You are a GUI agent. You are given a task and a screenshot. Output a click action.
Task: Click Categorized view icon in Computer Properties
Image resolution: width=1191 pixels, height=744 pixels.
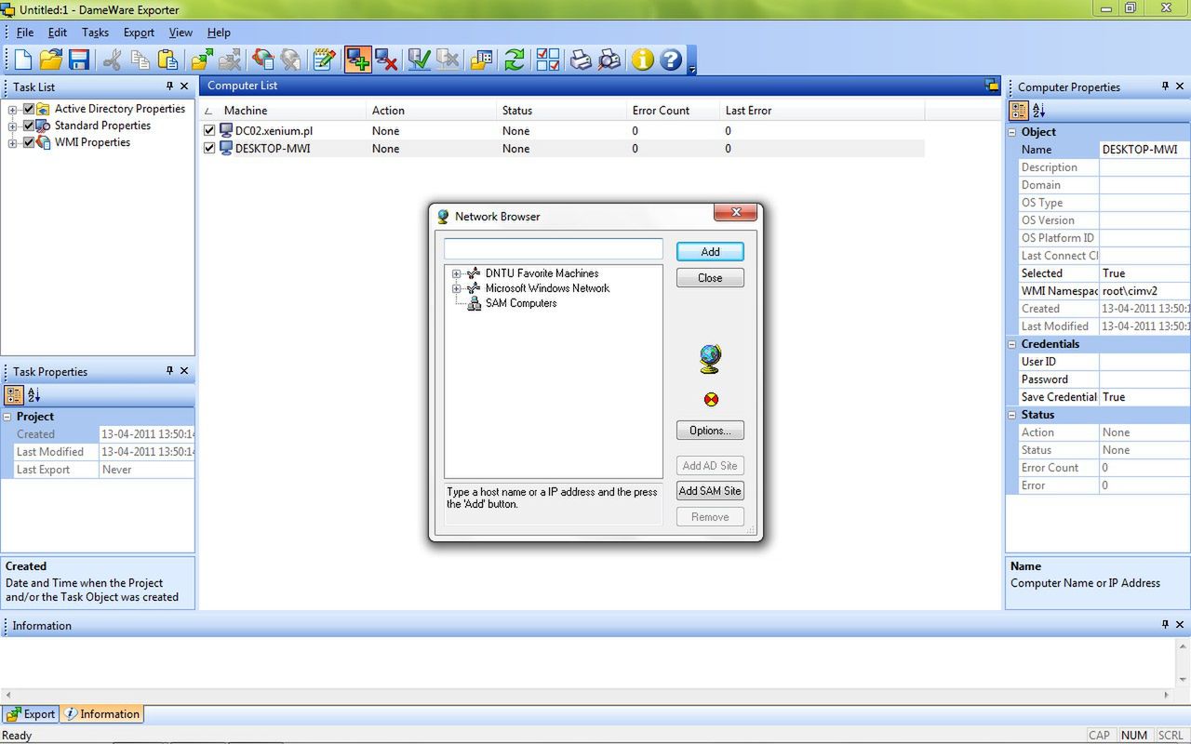pyautogui.click(x=1019, y=111)
